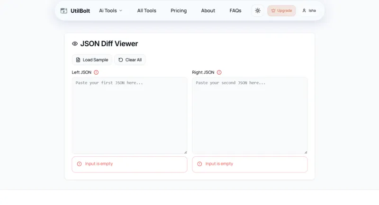Go to the Pricing page
The height and width of the screenshot is (205, 379).
pyautogui.click(x=179, y=10)
